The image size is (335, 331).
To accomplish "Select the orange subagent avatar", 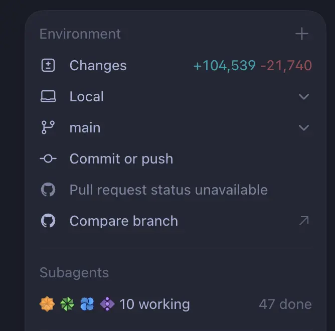I will (47, 304).
